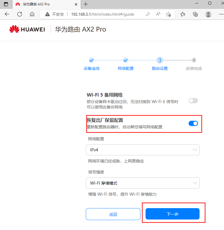Viewport: 224px width, 230px height.
Task: Open the Wi-Fi 穿墙模式 signal dropdown
Action: (x=143, y=183)
